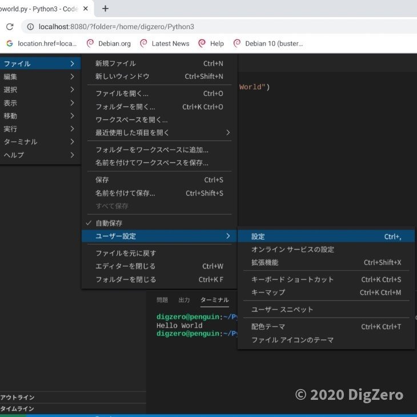Open the ターミナル menu entry
Viewport: 417px width, 417px height.
point(40,142)
